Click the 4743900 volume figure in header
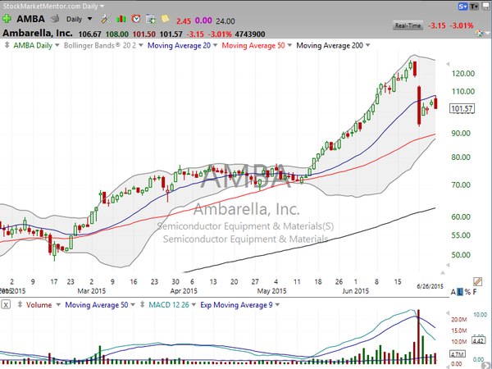 coord(250,34)
